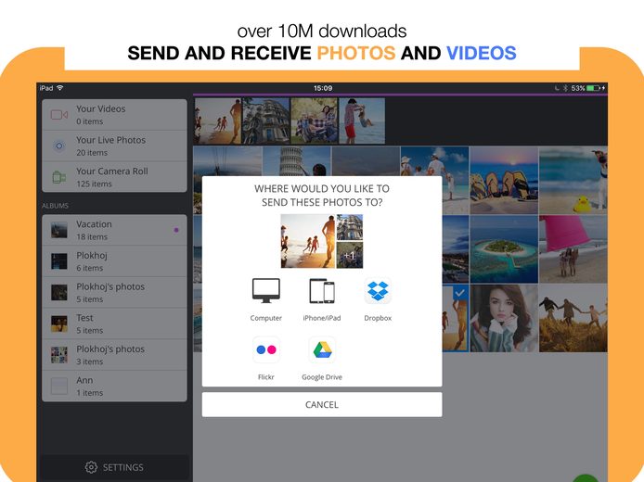Open SETTINGS at the sidebar bottom
Viewport: 644px width, 482px height.
(x=114, y=467)
